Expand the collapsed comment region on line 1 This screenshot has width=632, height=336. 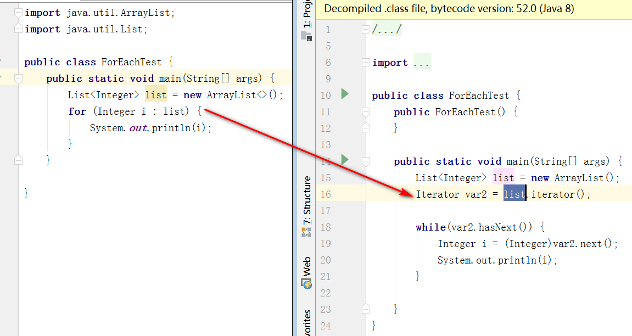366,29
